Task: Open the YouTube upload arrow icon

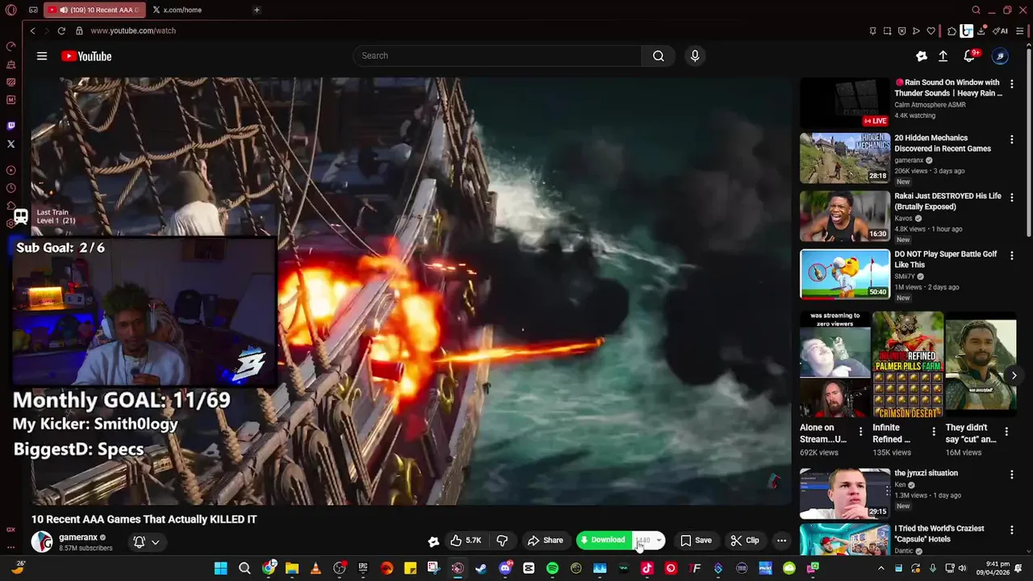Action: click(943, 56)
